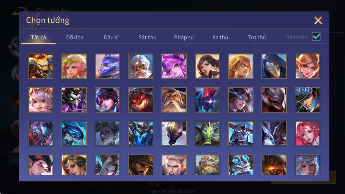Open the Đấu sĩ tab
The image size is (345, 194).
click(111, 37)
